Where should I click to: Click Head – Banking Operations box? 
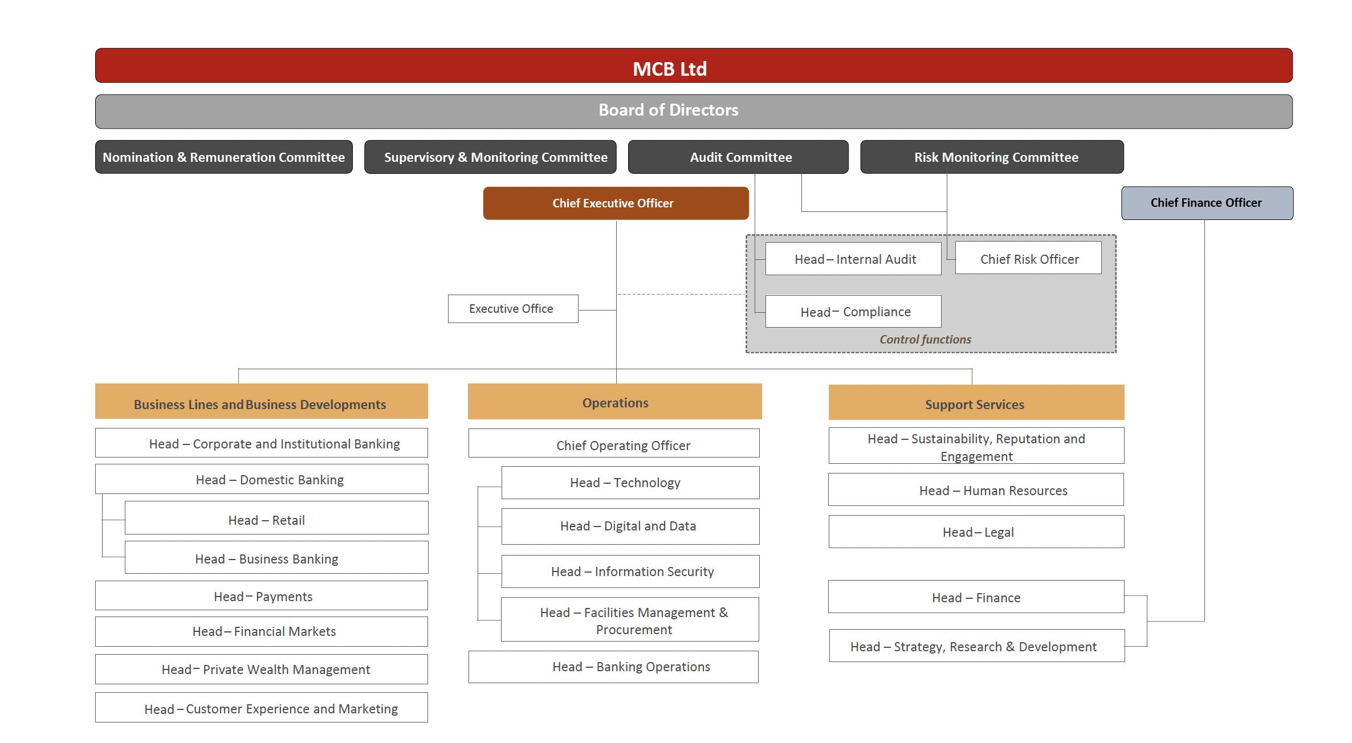613,667
